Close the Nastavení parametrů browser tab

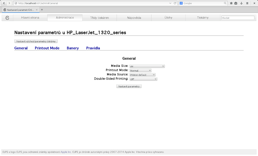coord(37,10)
